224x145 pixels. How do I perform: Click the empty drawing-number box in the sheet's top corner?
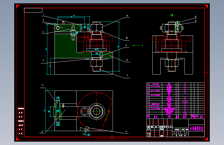(x=33, y=10)
